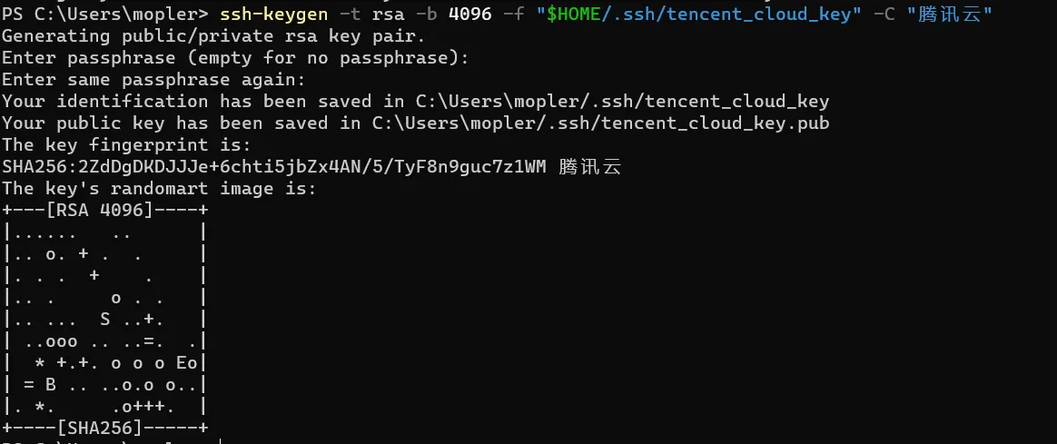Viewport: 1057px width, 444px height.
Task: Click 腾讯云 after the fingerprint hash
Action: pyautogui.click(x=590, y=167)
